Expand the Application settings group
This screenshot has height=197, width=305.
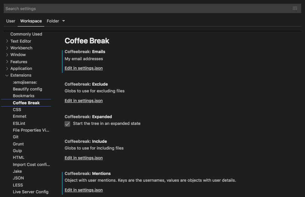(x=7, y=68)
